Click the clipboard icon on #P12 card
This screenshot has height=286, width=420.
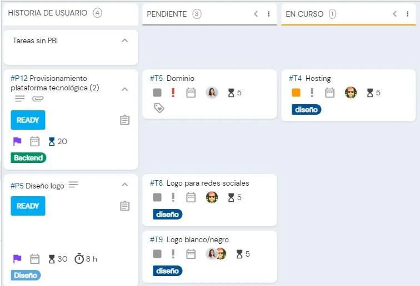(x=124, y=120)
